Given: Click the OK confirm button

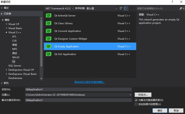Looking at the screenshot, I should pos(160,111).
